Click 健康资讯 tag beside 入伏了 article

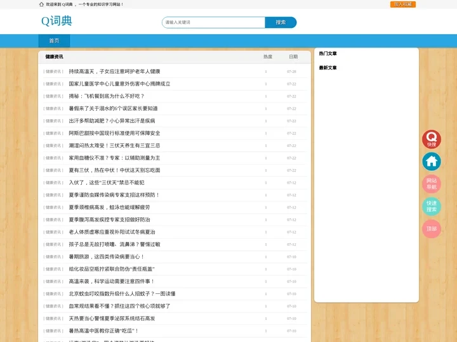[53, 182]
